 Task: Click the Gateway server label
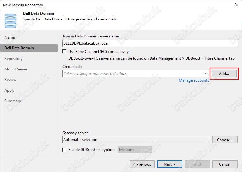75,133
